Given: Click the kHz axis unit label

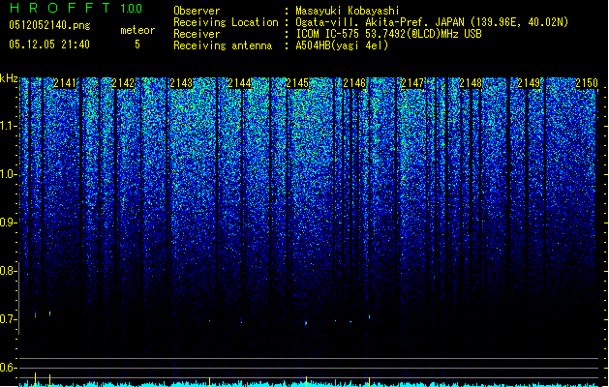Looking at the screenshot, I should click(9, 78).
